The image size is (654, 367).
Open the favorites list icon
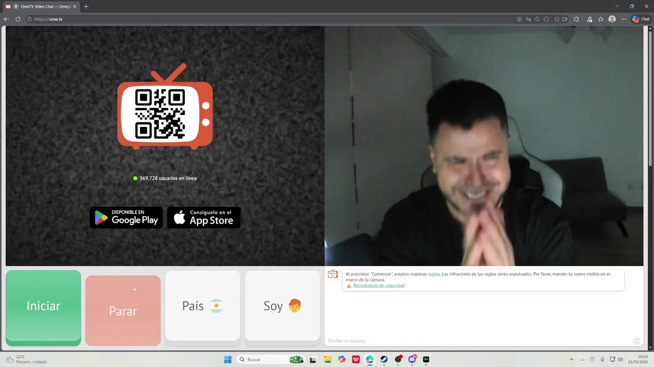pyautogui.click(x=600, y=19)
